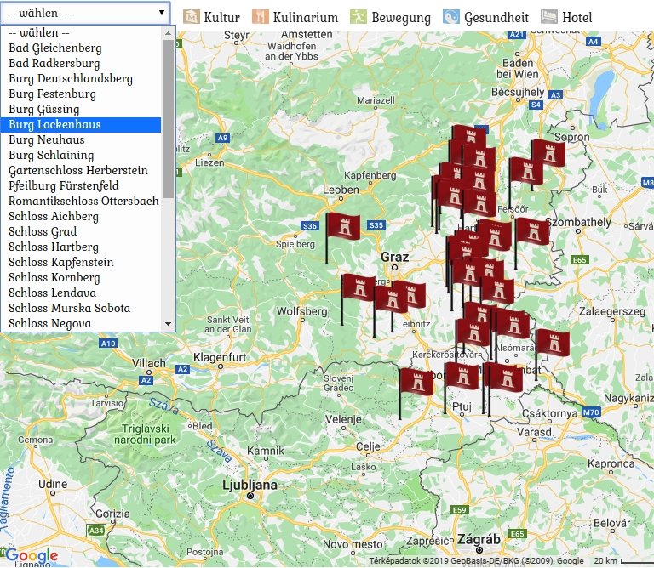The width and height of the screenshot is (654, 568).
Task: Click scroll-down arrow of the dropdown list
Action: point(168,324)
